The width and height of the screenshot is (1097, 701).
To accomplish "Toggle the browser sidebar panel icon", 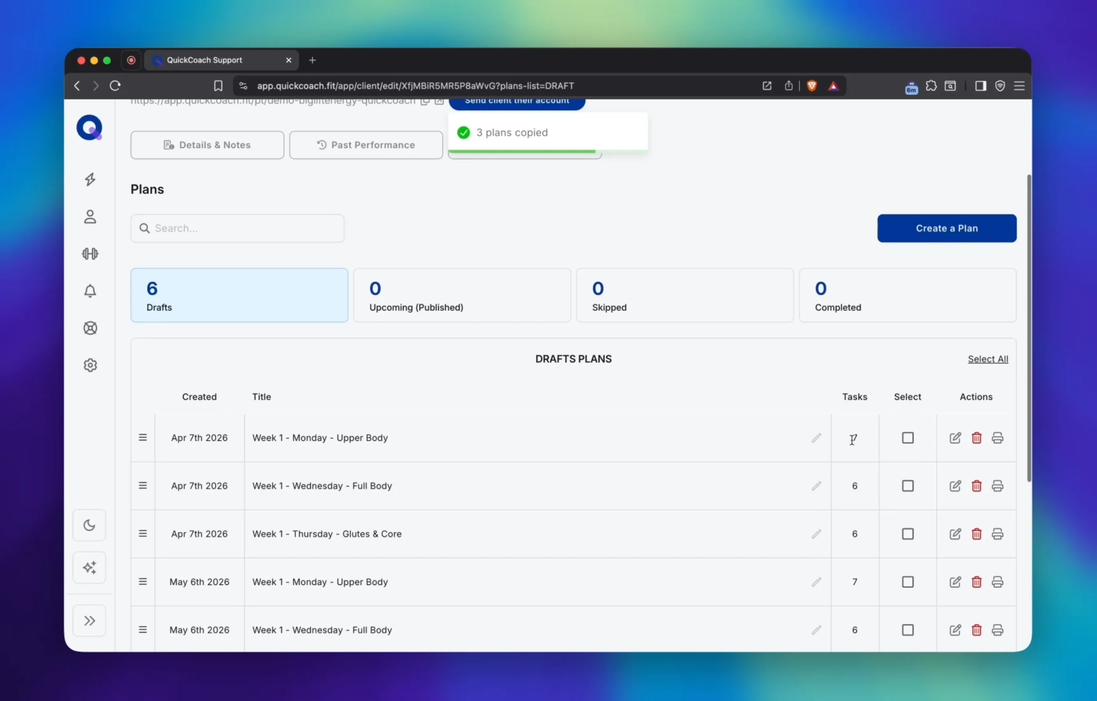I will (980, 86).
